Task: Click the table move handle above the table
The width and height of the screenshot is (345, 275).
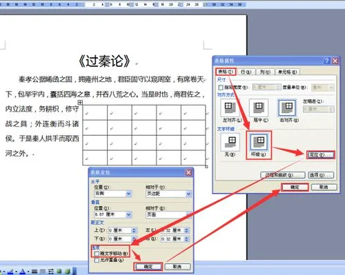Action: [x=80, y=102]
